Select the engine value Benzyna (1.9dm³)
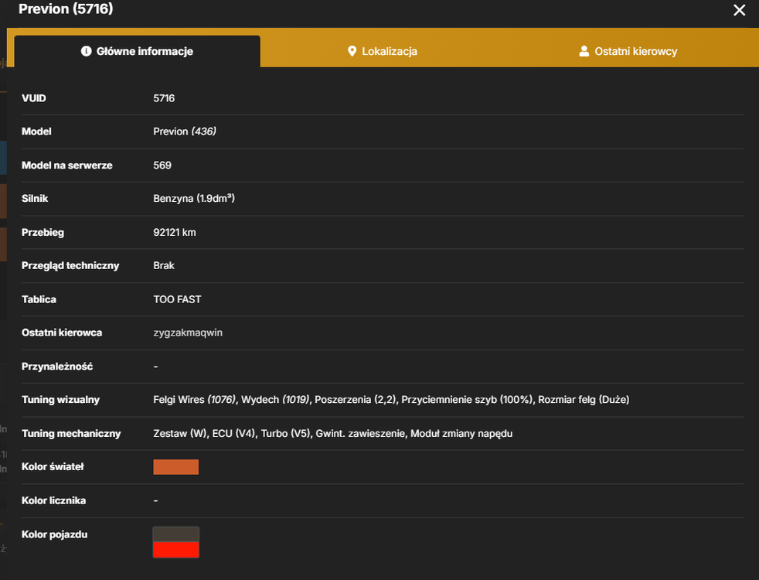Screen dimensions: 759x580 (194, 199)
